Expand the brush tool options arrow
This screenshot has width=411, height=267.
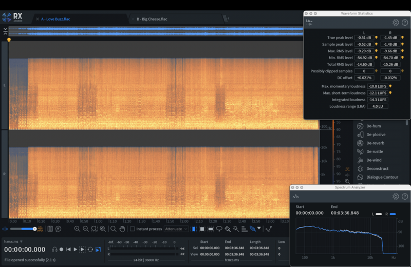259,228
